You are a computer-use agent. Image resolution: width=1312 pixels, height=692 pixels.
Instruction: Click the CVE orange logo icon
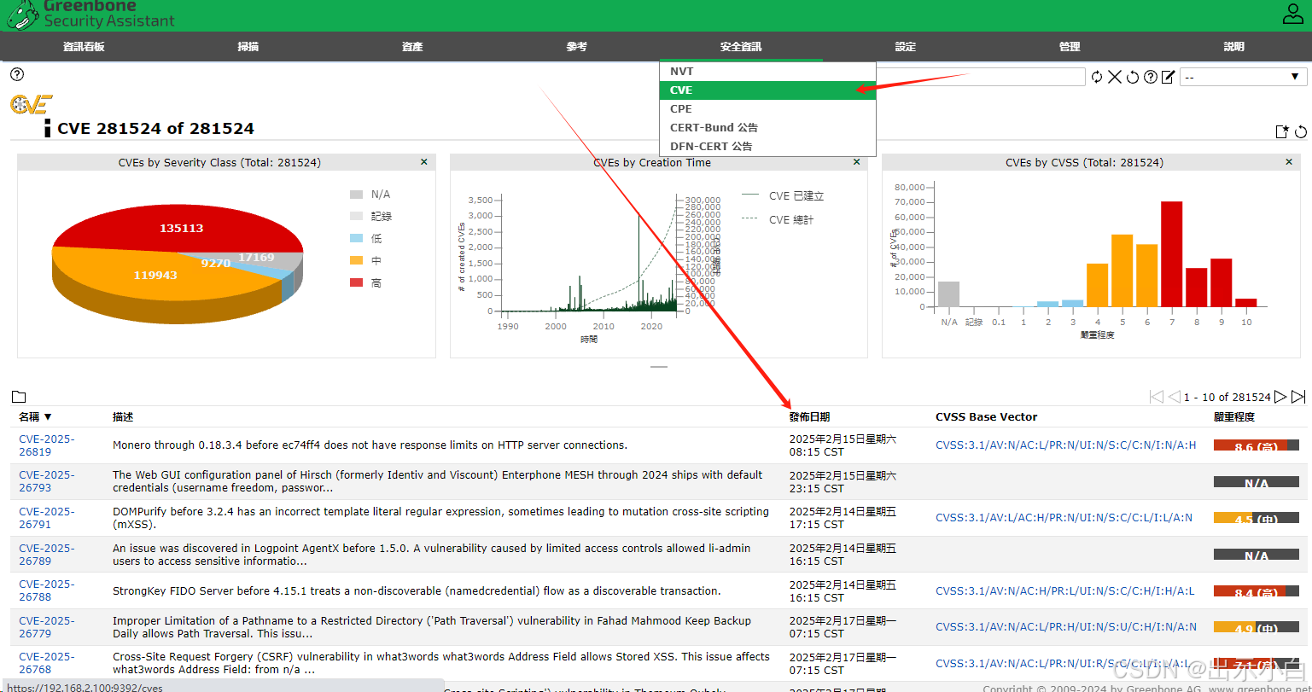[32, 104]
